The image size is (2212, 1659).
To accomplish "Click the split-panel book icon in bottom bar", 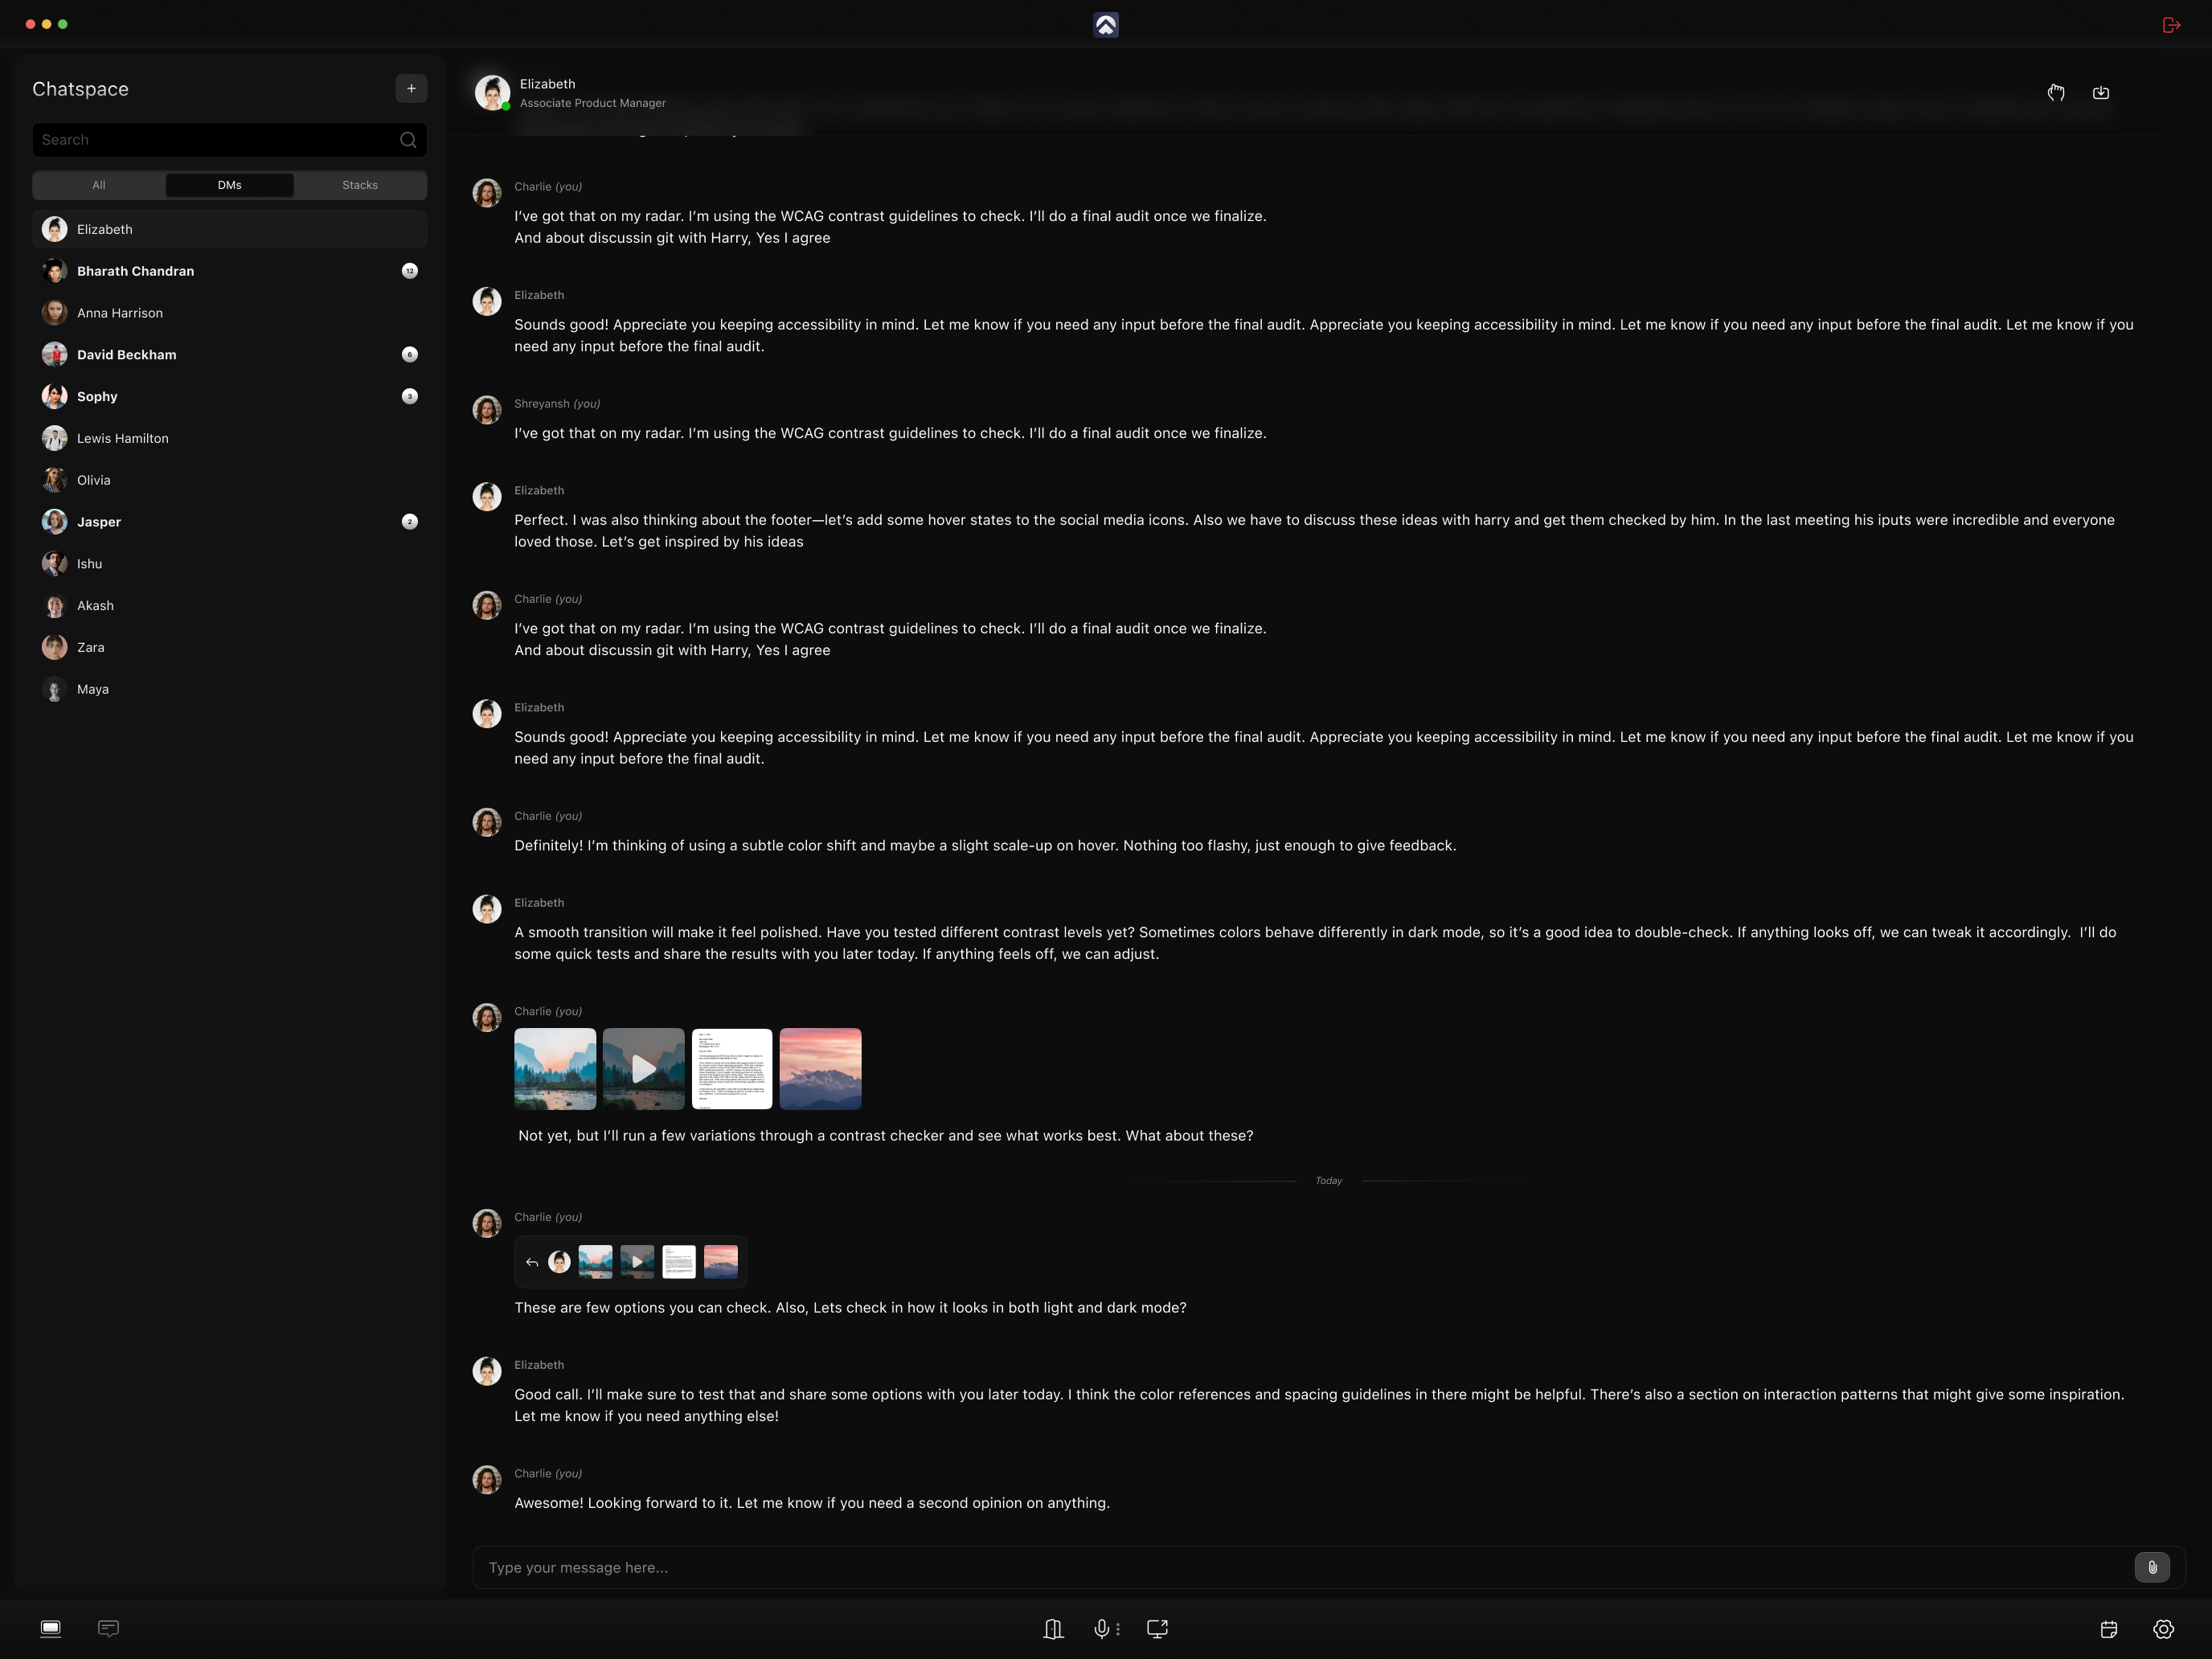I will pyautogui.click(x=1053, y=1629).
